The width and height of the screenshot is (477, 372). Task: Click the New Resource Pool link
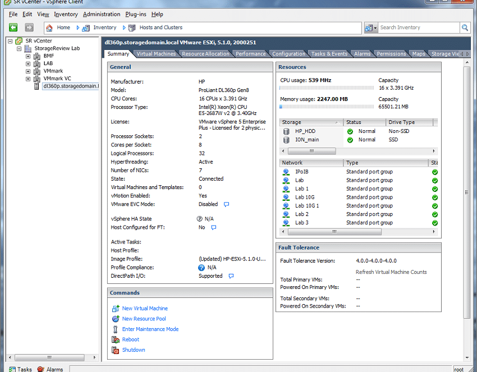point(144,319)
